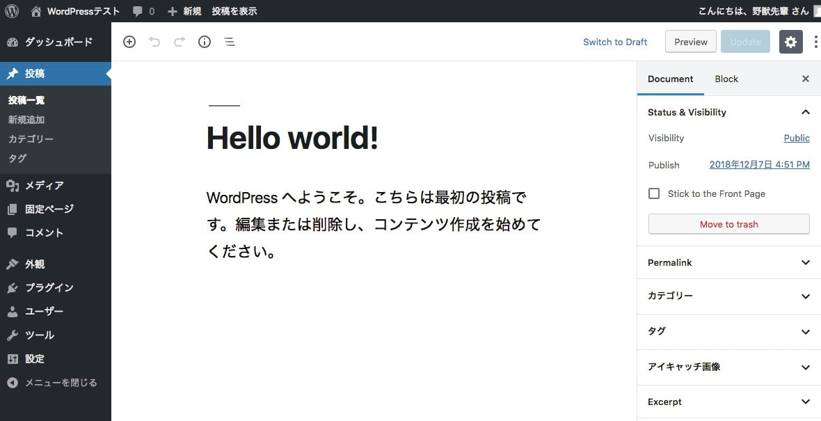Expand the アイキャッチ画像 panel

(729, 367)
